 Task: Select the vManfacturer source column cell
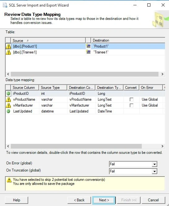pos(25,105)
